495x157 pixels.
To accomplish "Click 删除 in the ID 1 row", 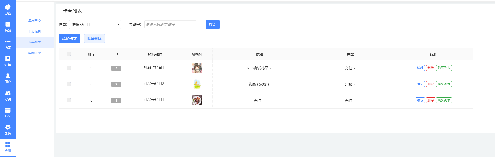I will coord(431,100).
